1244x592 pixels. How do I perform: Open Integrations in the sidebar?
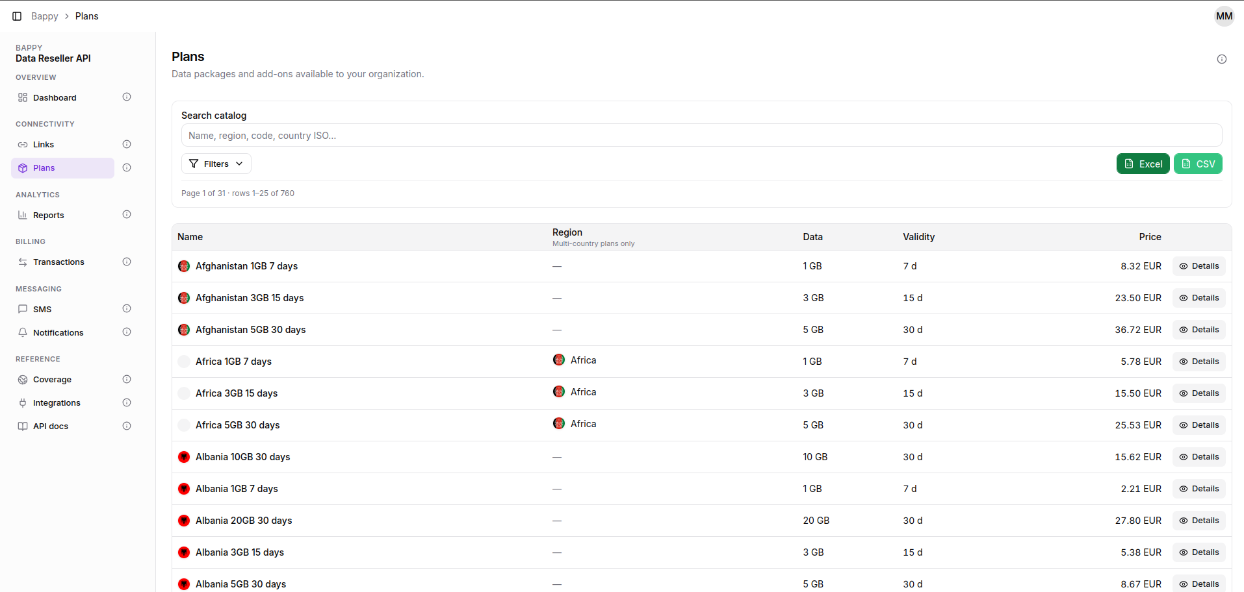(x=62, y=402)
